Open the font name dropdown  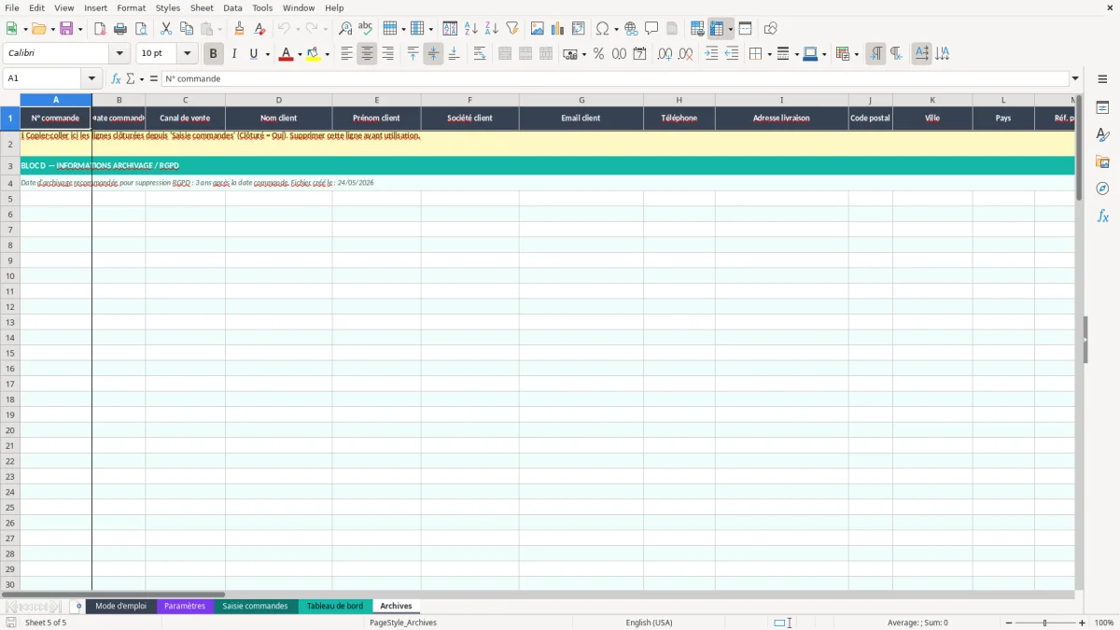tap(119, 54)
